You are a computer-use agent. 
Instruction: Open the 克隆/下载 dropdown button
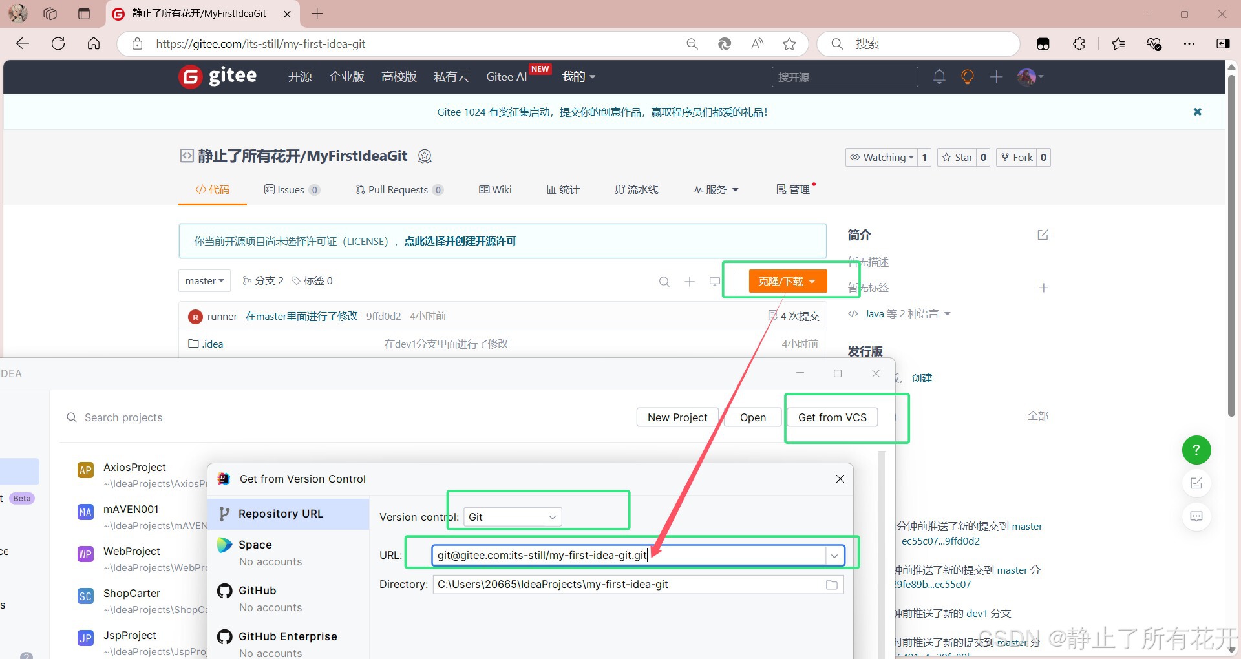pos(787,281)
